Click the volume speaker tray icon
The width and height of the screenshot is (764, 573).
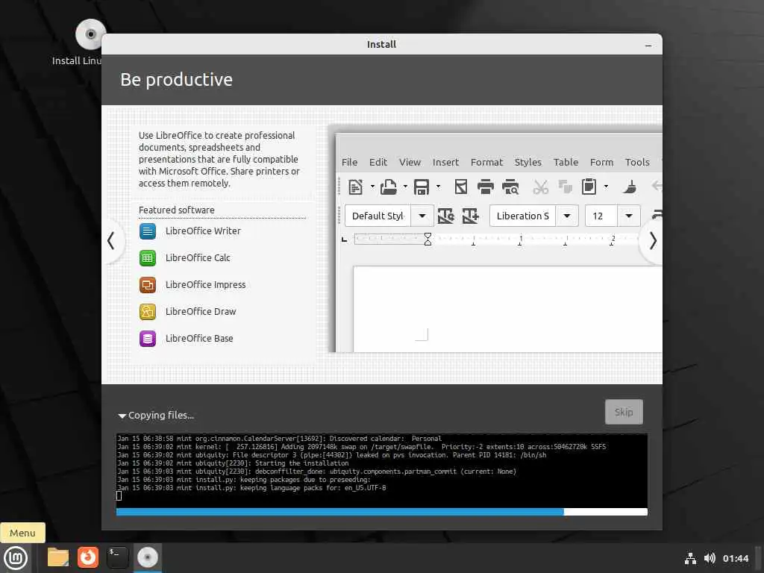[x=710, y=558]
